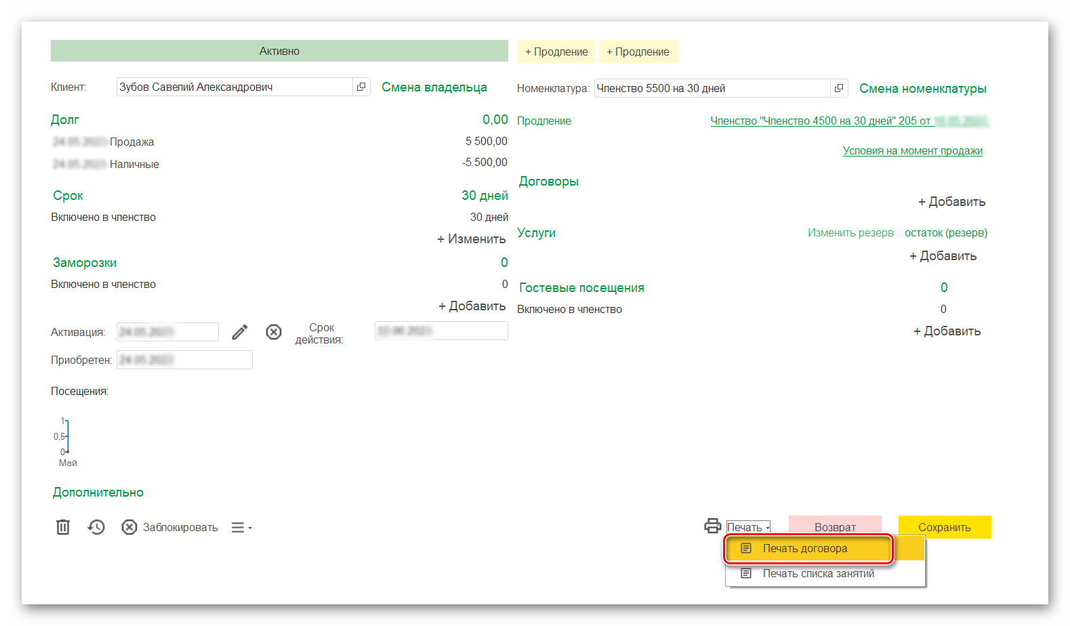Click the Номенклатура input field

click(x=712, y=88)
